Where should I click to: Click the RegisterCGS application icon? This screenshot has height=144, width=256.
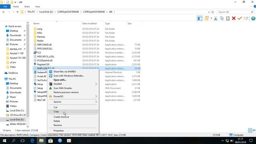point(35,64)
